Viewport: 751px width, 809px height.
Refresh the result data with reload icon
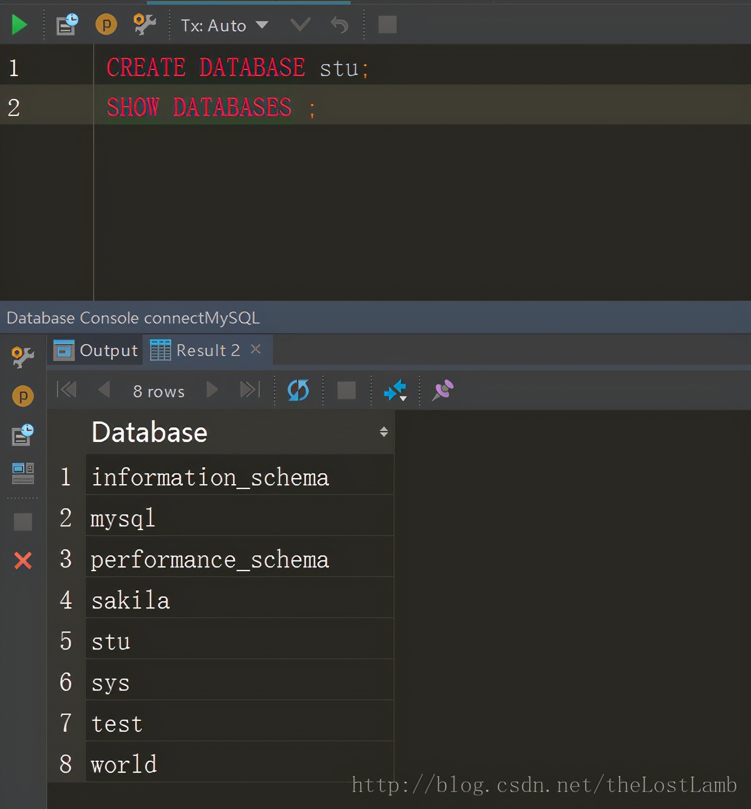coord(298,390)
